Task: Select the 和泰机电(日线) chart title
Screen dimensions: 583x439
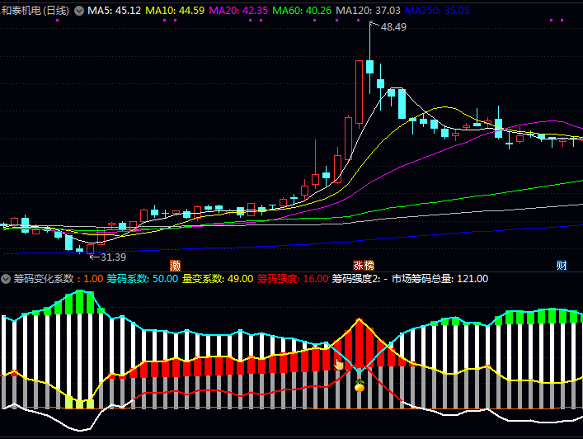Action: point(35,11)
